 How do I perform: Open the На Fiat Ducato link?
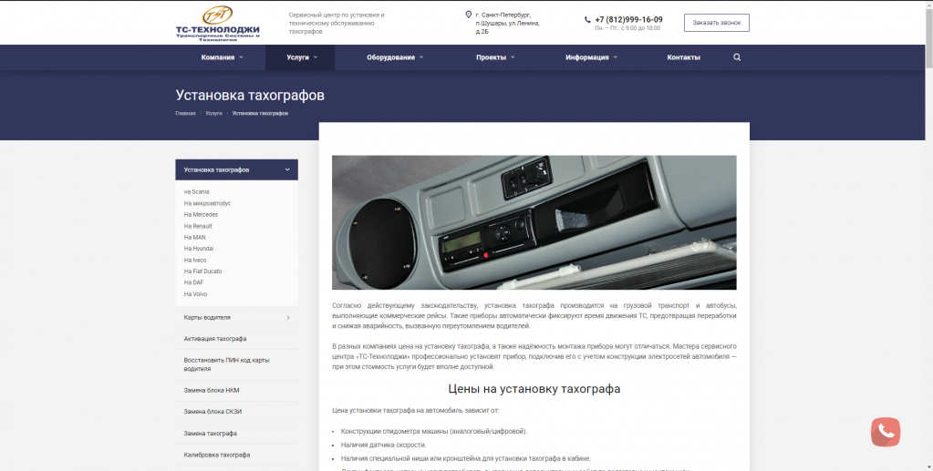[202, 271]
